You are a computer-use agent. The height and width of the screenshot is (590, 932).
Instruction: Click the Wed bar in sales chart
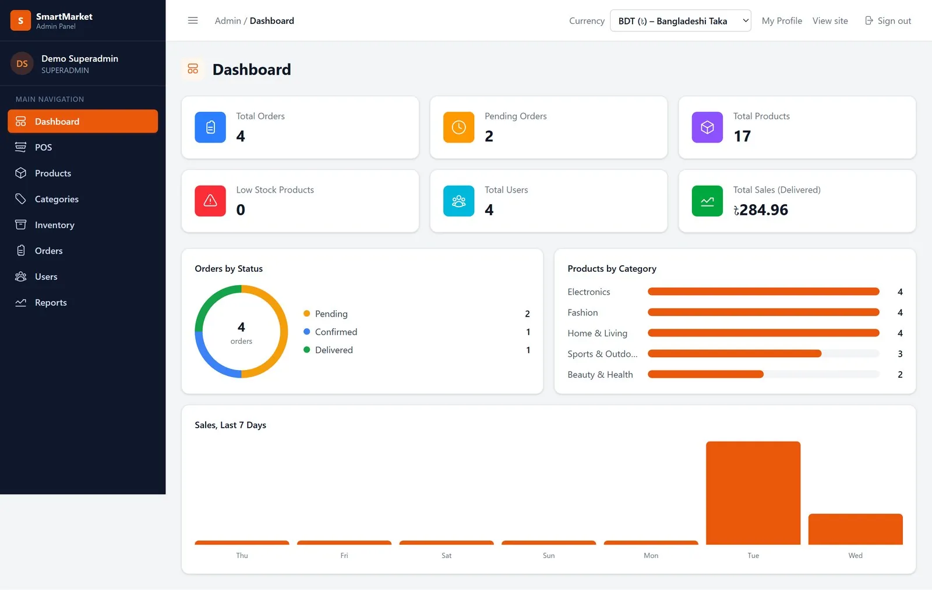coord(856,529)
